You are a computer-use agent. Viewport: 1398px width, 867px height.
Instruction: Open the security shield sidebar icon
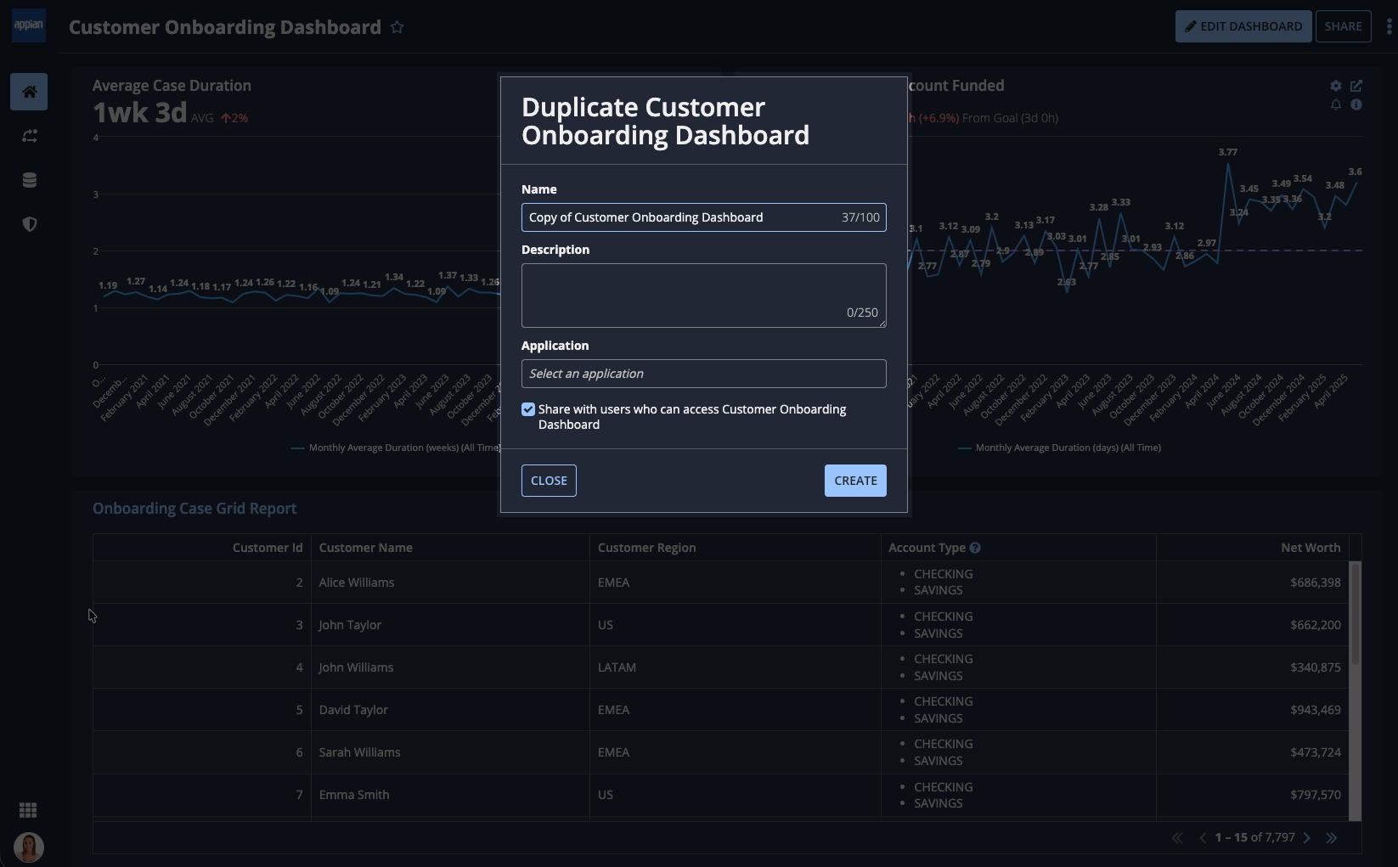[29, 224]
